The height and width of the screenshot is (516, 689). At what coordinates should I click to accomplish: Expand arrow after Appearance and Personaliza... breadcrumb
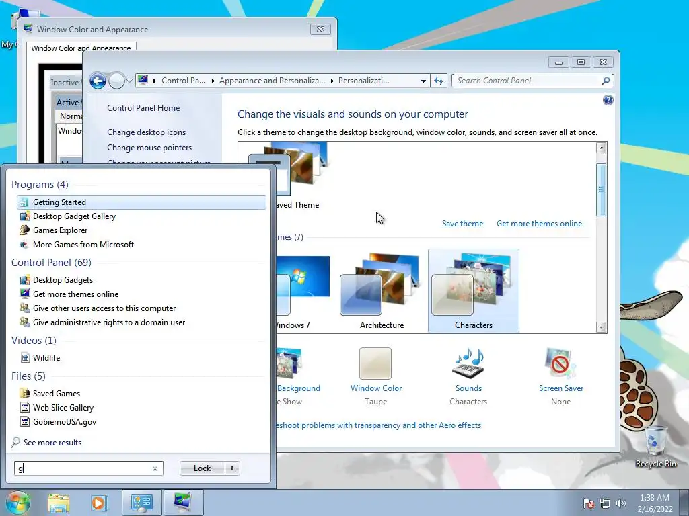(x=332, y=81)
